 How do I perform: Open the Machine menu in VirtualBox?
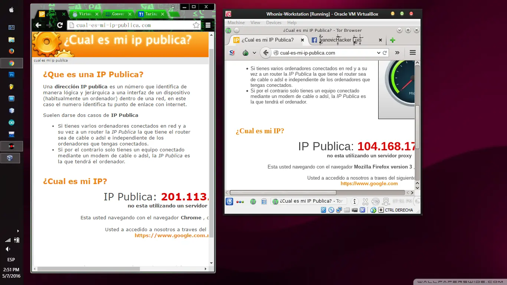[236, 23]
